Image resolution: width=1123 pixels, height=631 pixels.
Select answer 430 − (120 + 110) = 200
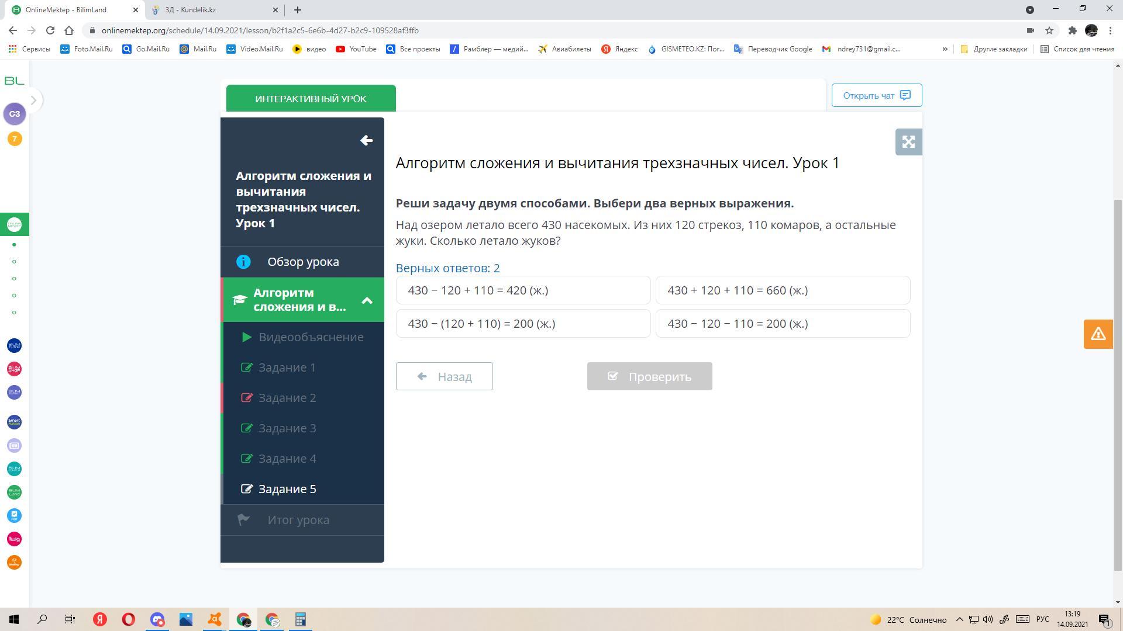(x=523, y=324)
